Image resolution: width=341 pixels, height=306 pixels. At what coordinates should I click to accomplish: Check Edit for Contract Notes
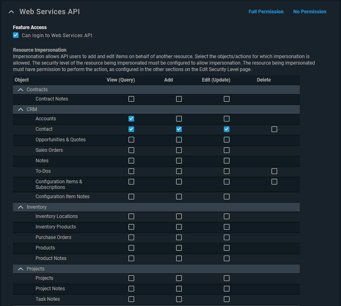pyautogui.click(x=226, y=99)
